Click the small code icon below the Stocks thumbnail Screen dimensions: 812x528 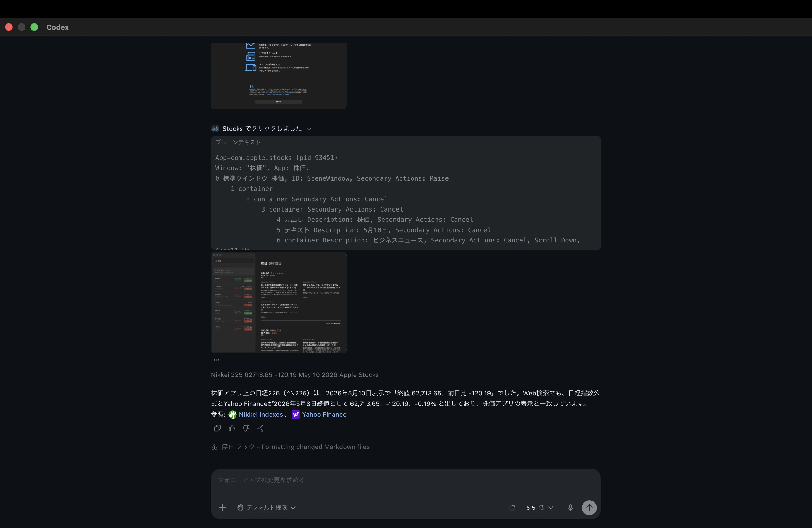point(216,360)
